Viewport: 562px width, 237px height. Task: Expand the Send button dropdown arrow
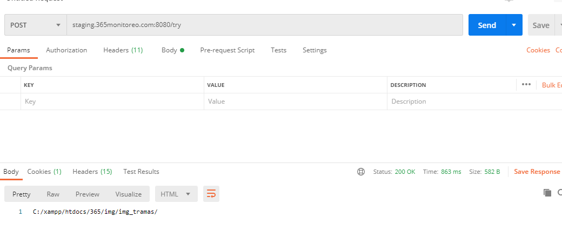514,25
